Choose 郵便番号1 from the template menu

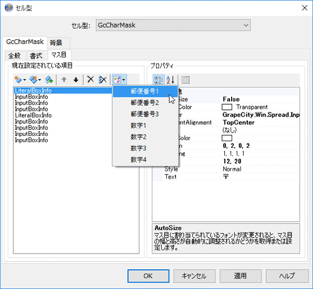point(145,92)
